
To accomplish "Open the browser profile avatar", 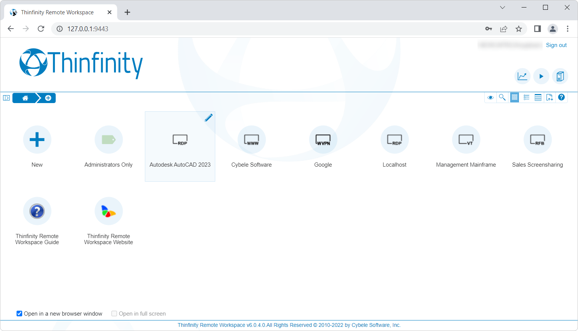I will pos(552,29).
